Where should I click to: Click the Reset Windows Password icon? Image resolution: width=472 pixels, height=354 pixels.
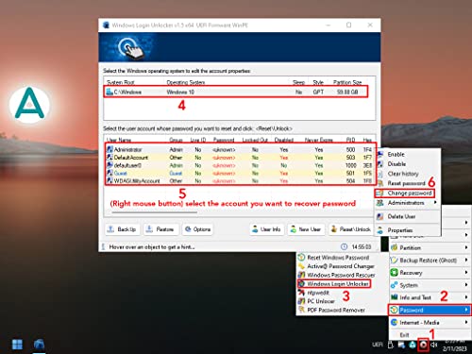301,257
